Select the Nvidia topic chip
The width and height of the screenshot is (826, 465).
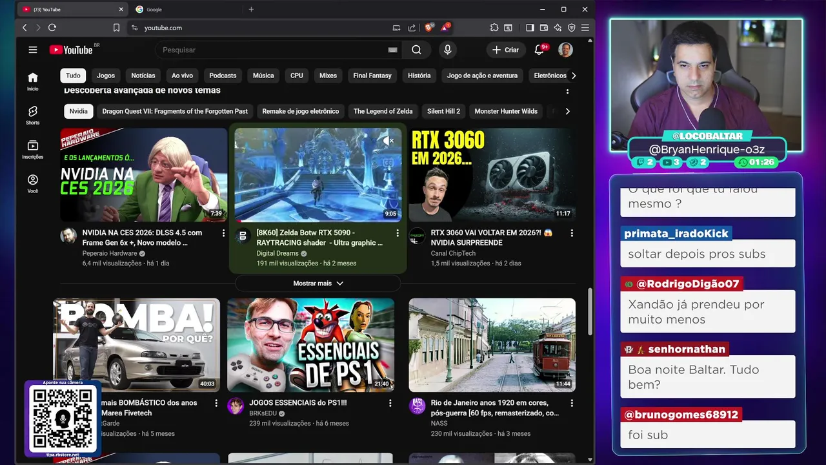tap(79, 111)
